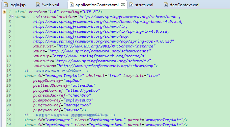230x127 pixels.
Task: Click the daoContext.xml file icon
Action: point(166,5)
